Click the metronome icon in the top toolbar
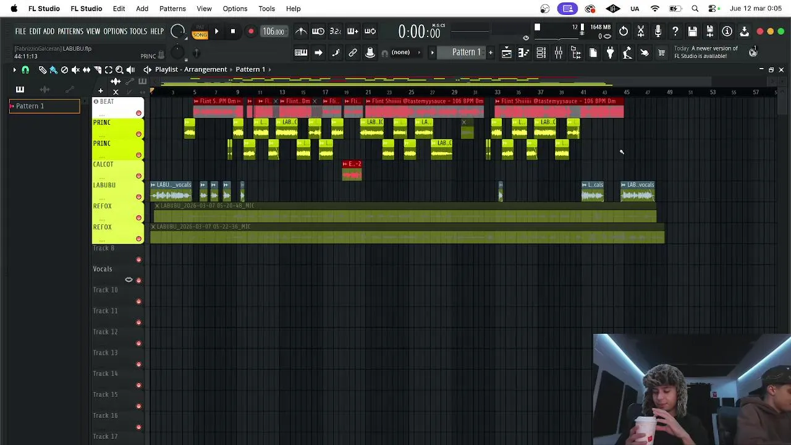The image size is (791, 445). pos(301,32)
